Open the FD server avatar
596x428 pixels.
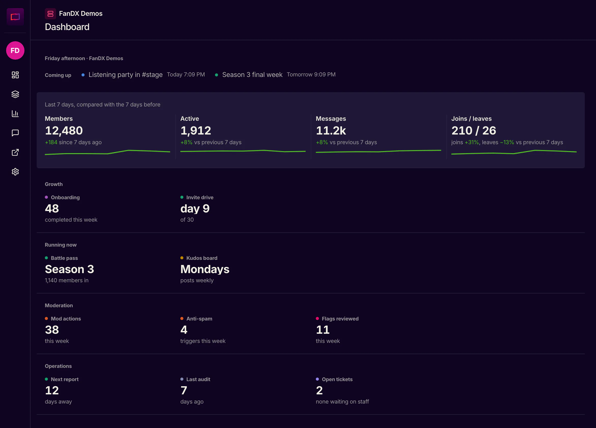point(15,50)
